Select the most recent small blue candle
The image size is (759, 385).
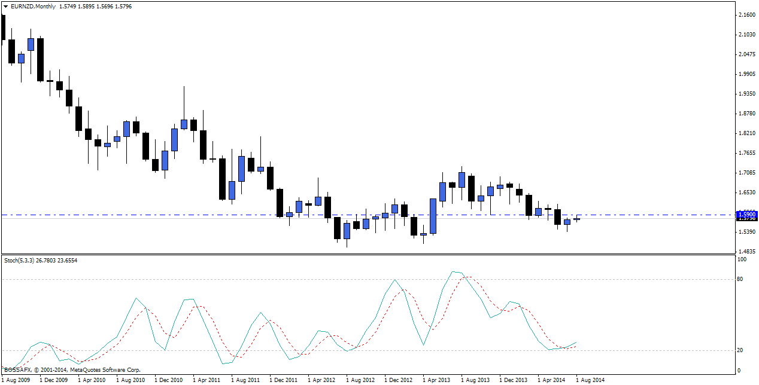[x=576, y=219]
